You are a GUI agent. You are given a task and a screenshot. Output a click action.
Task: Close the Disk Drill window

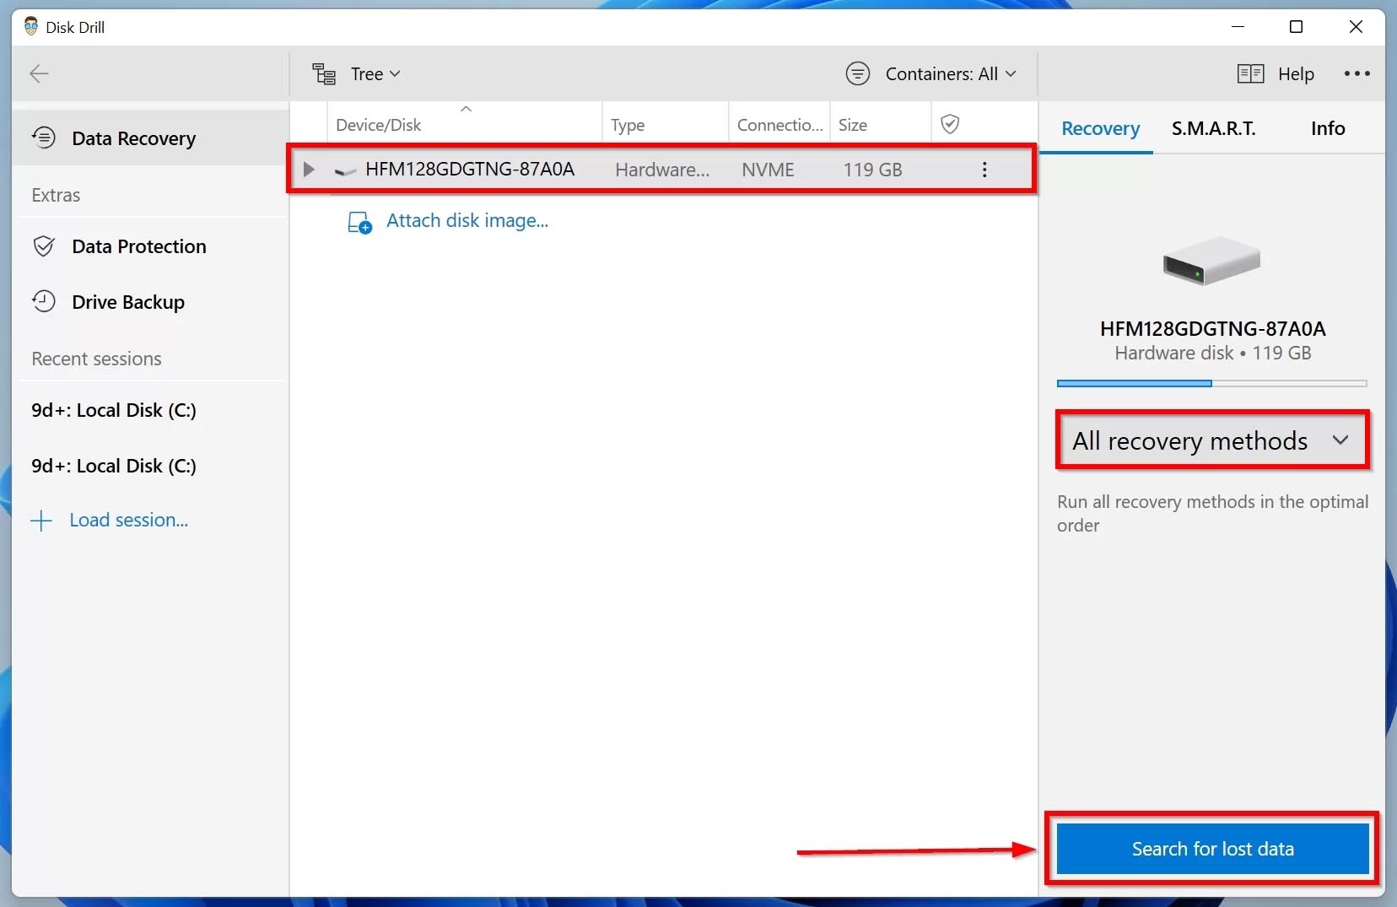coord(1356,27)
